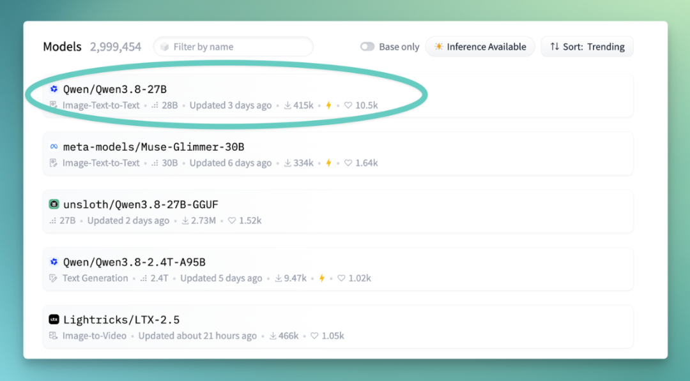
Task: Click the parameter-size icon next to 30B
Action: pyautogui.click(x=155, y=163)
